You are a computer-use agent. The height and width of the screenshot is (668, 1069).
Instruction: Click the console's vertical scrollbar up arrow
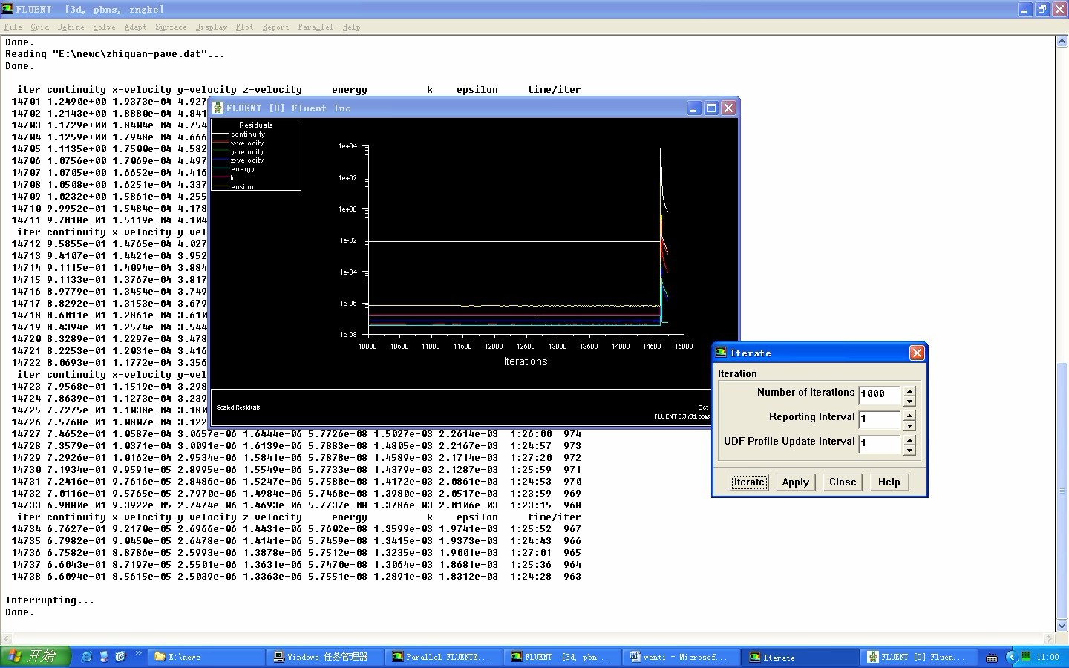pyautogui.click(x=1062, y=42)
